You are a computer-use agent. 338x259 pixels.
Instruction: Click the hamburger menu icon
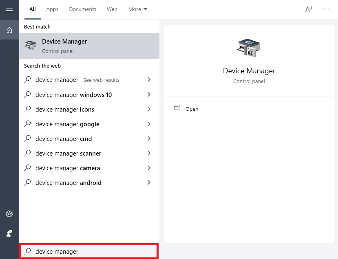pos(9,10)
